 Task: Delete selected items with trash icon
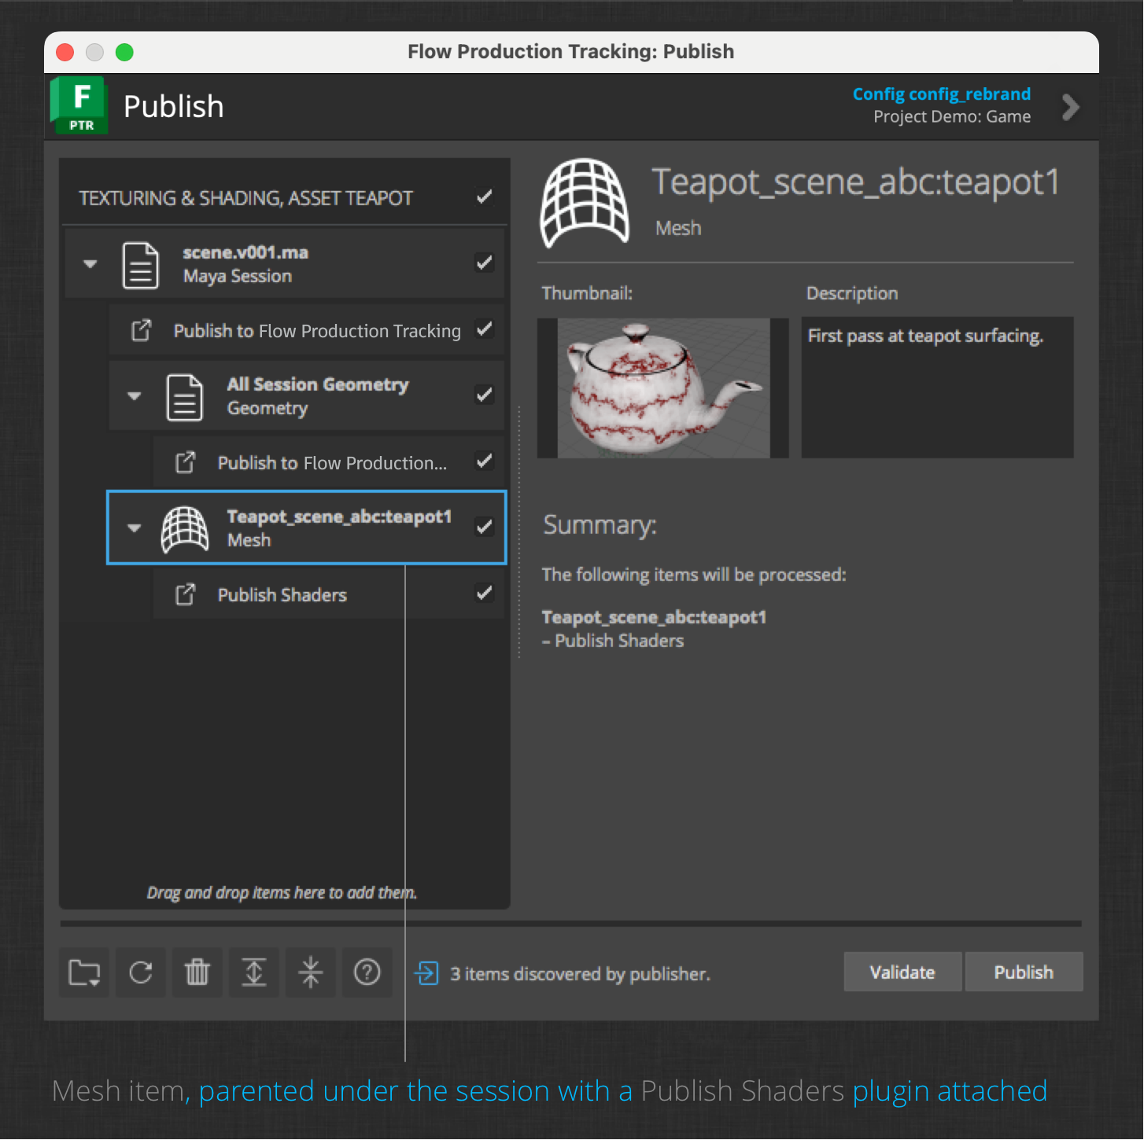197,973
